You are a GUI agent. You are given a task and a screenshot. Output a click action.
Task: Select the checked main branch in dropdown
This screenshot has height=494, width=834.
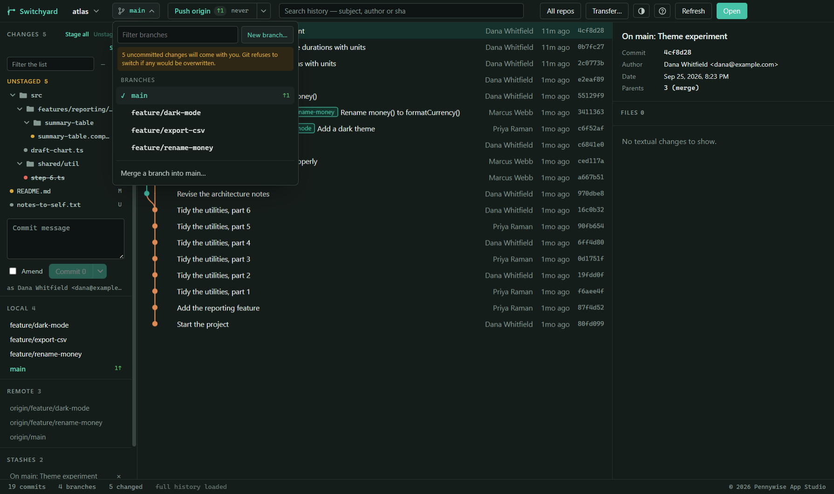(205, 96)
